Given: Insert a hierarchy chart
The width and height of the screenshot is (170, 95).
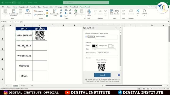Looking at the screenshot, I should pos(66,10).
